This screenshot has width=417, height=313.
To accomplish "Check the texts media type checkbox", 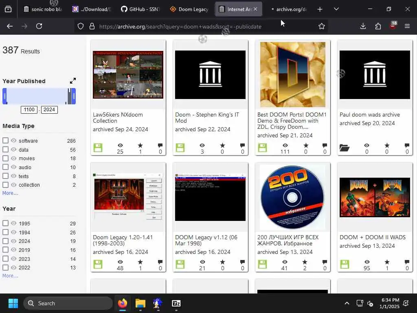I will (x=5, y=176).
